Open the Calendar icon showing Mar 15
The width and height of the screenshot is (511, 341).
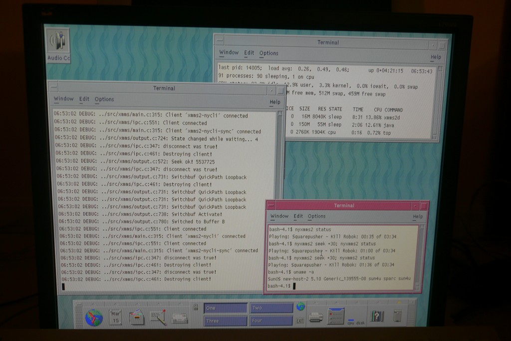click(x=115, y=317)
